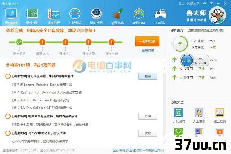Select the Intel(R) Display Audio row
231x154 pixels.
41,100
